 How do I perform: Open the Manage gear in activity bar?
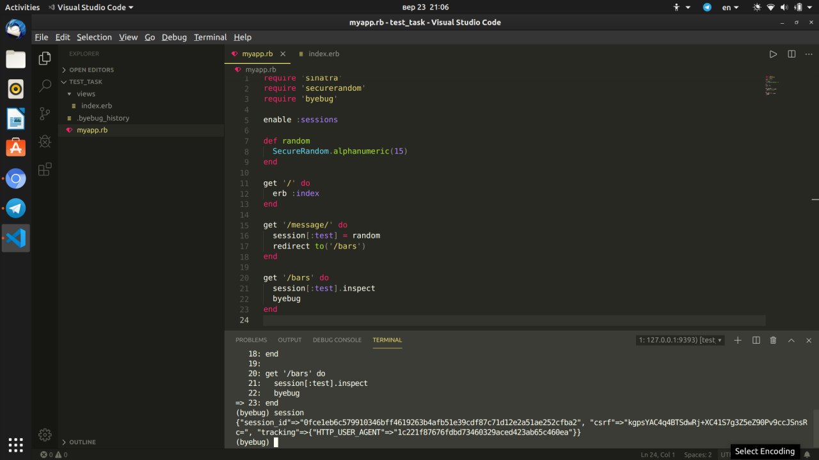pos(45,434)
